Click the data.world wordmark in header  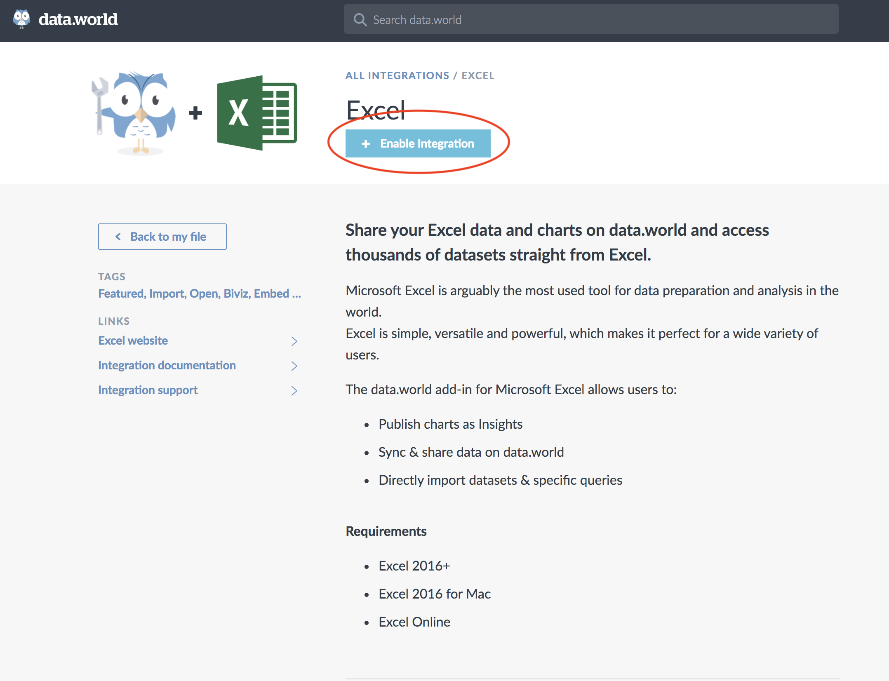(x=78, y=19)
